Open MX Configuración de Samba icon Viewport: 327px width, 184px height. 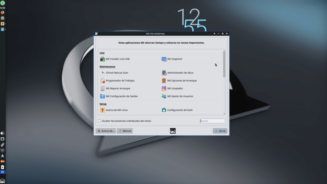pos(102,96)
